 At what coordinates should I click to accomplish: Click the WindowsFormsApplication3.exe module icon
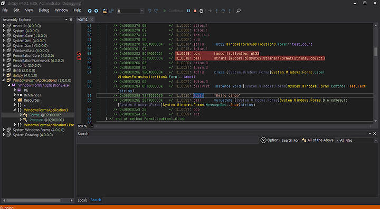coord(14,85)
